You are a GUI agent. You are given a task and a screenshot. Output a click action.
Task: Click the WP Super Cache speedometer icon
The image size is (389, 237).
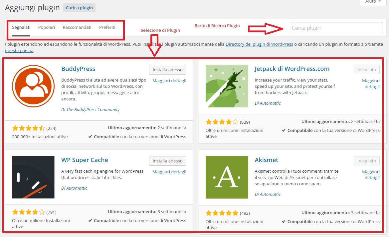pyautogui.click(x=33, y=177)
